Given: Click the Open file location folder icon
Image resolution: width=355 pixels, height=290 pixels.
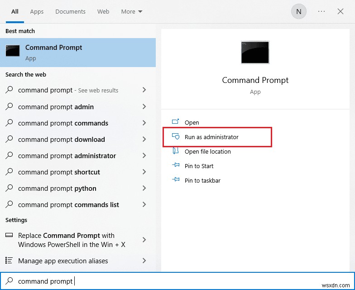Looking at the screenshot, I should [x=176, y=151].
